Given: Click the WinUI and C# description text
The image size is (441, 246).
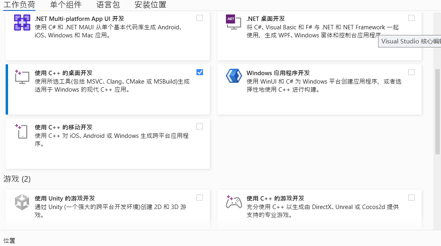Looking at the screenshot, I should point(324,86).
